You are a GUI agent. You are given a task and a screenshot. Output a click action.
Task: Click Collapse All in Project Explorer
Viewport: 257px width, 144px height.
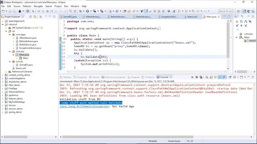[x=31, y=17]
